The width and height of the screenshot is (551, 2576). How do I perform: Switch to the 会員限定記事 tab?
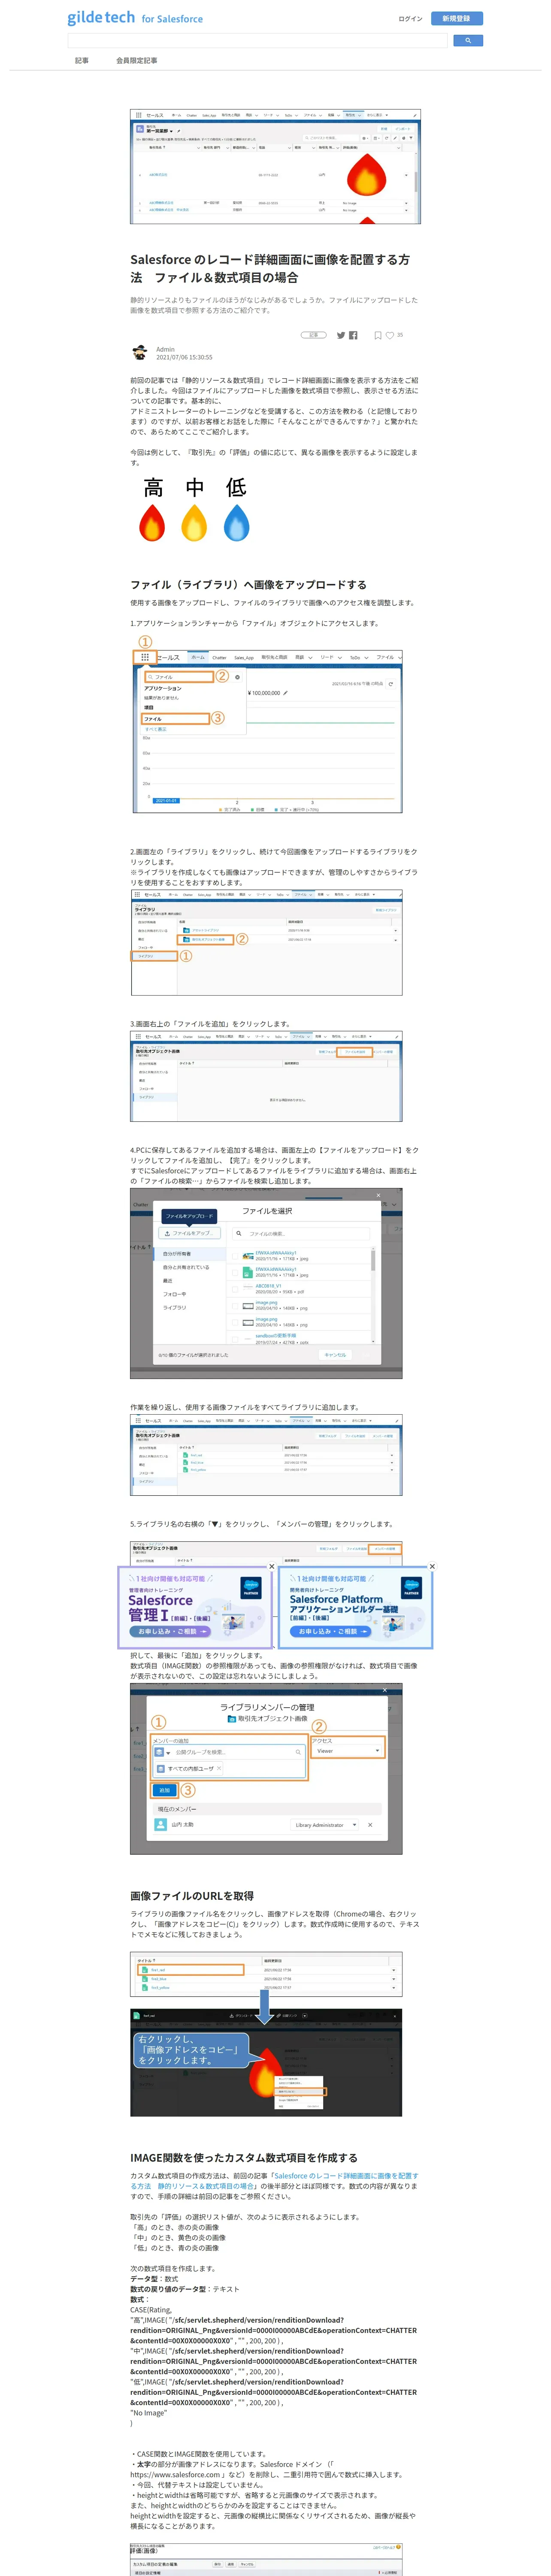(137, 61)
